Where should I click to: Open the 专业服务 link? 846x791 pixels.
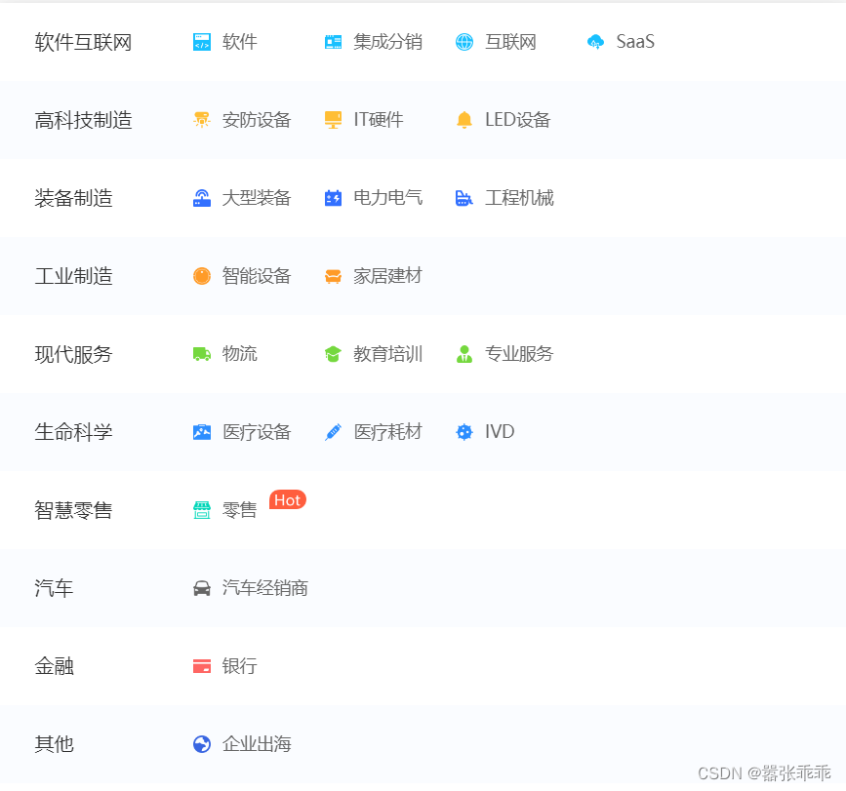click(519, 354)
